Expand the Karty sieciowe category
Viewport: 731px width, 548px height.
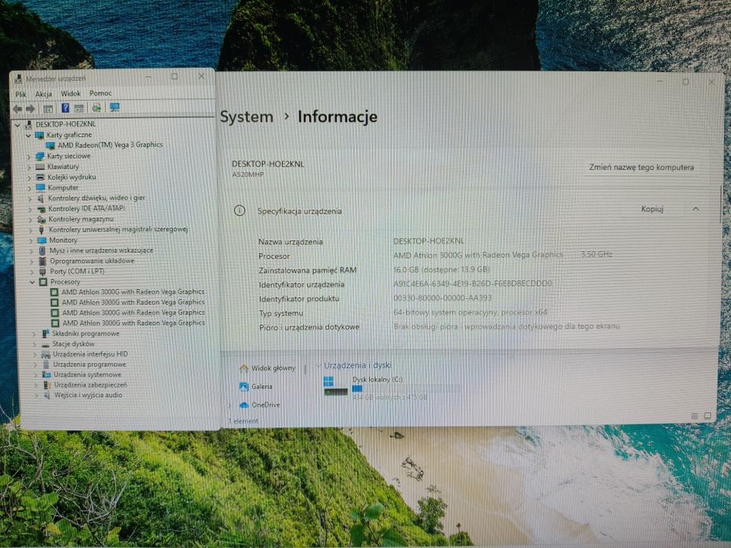[29, 157]
